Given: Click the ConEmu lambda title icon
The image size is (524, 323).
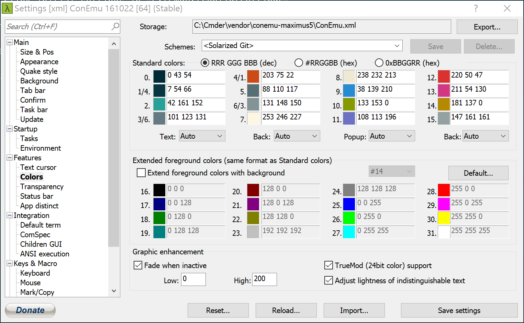Looking at the screenshot, I should (7, 8).
